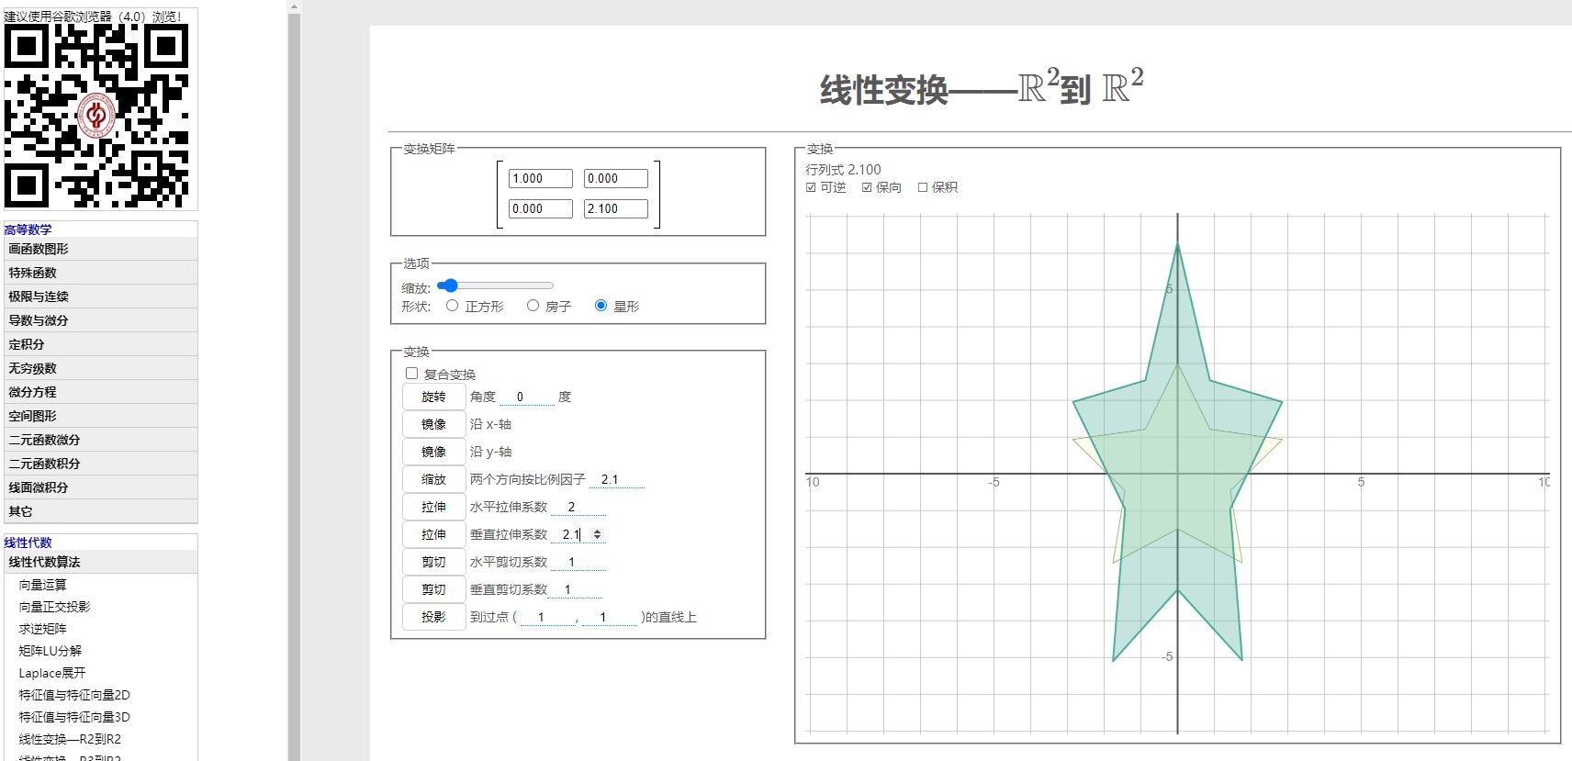Choose the 星形 shape radio button
1572x761 pixels.
tap(601, 306)
